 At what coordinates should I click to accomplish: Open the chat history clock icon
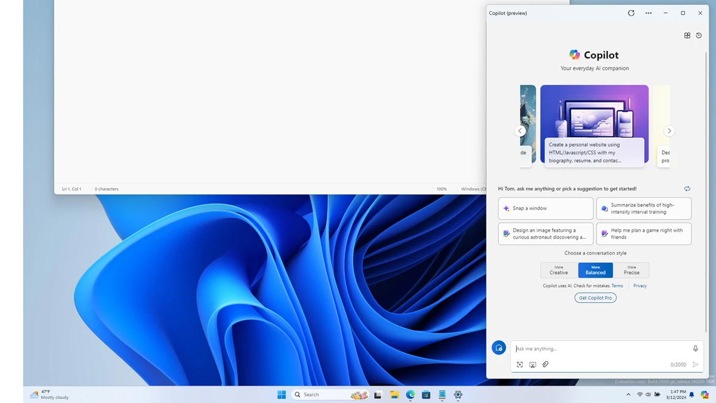point(699,36)
